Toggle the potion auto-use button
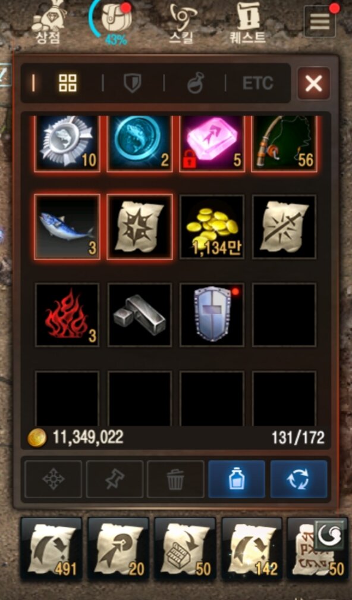Screen dimensions: 352x600 237,479
